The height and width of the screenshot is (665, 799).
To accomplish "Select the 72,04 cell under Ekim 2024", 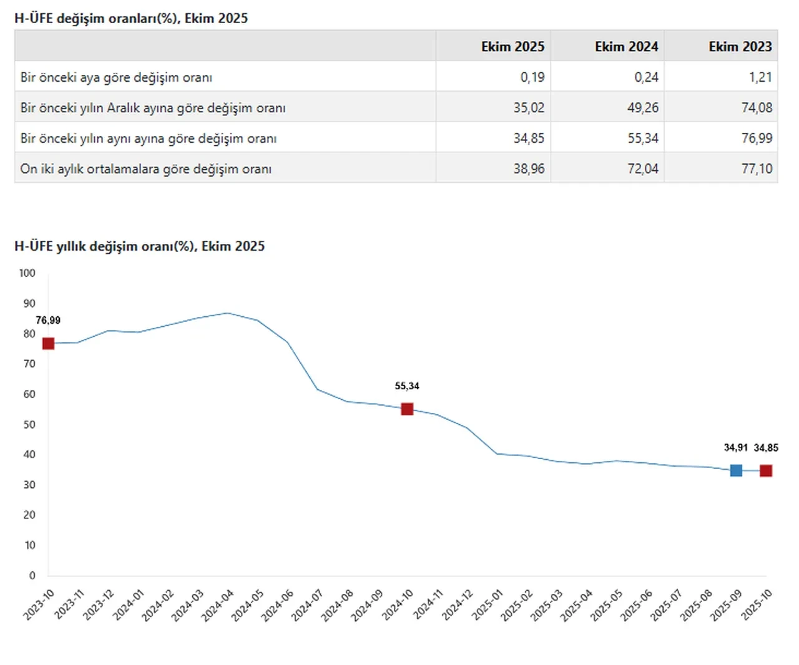I will pos(642,169).
